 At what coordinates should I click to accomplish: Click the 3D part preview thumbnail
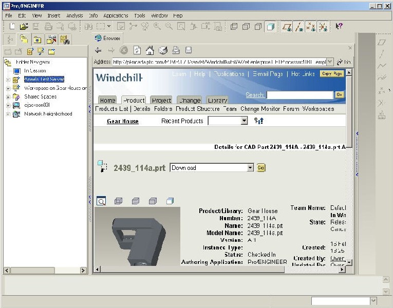[x=137, y=236]
